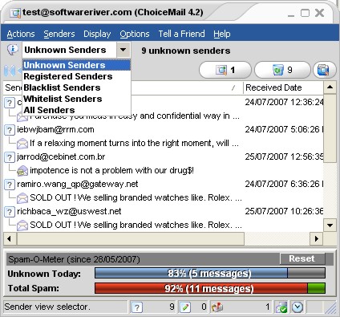Open the Options menu

pyautogui.click(x=135, y=34)
